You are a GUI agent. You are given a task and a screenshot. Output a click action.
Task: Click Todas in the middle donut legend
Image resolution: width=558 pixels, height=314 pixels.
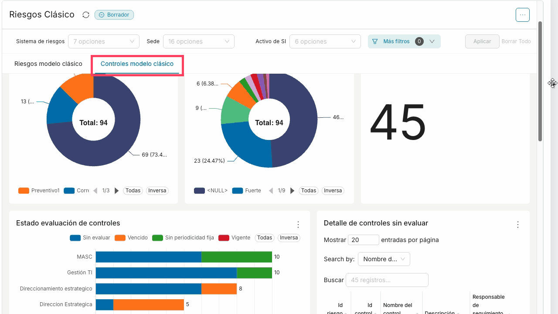click(x=309, y=191)
